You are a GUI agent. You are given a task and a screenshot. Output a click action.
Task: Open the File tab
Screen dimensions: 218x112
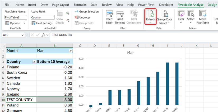pyautogui.click(x=7, y=5)
